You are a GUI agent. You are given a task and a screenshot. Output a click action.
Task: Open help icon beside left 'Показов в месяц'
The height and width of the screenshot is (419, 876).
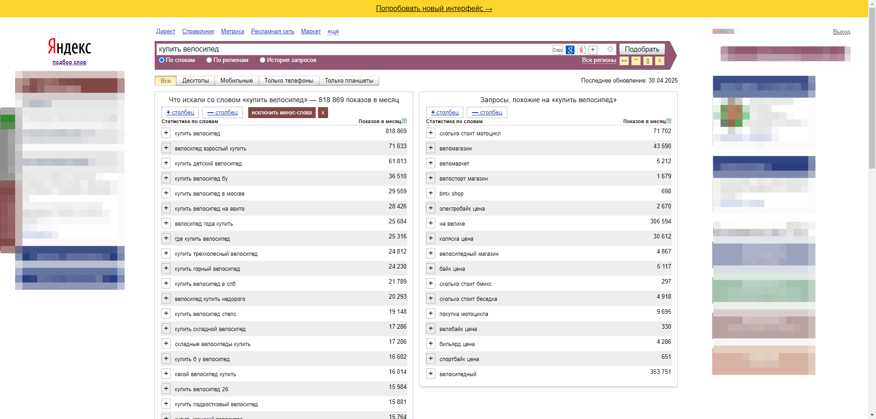[404, 121]
